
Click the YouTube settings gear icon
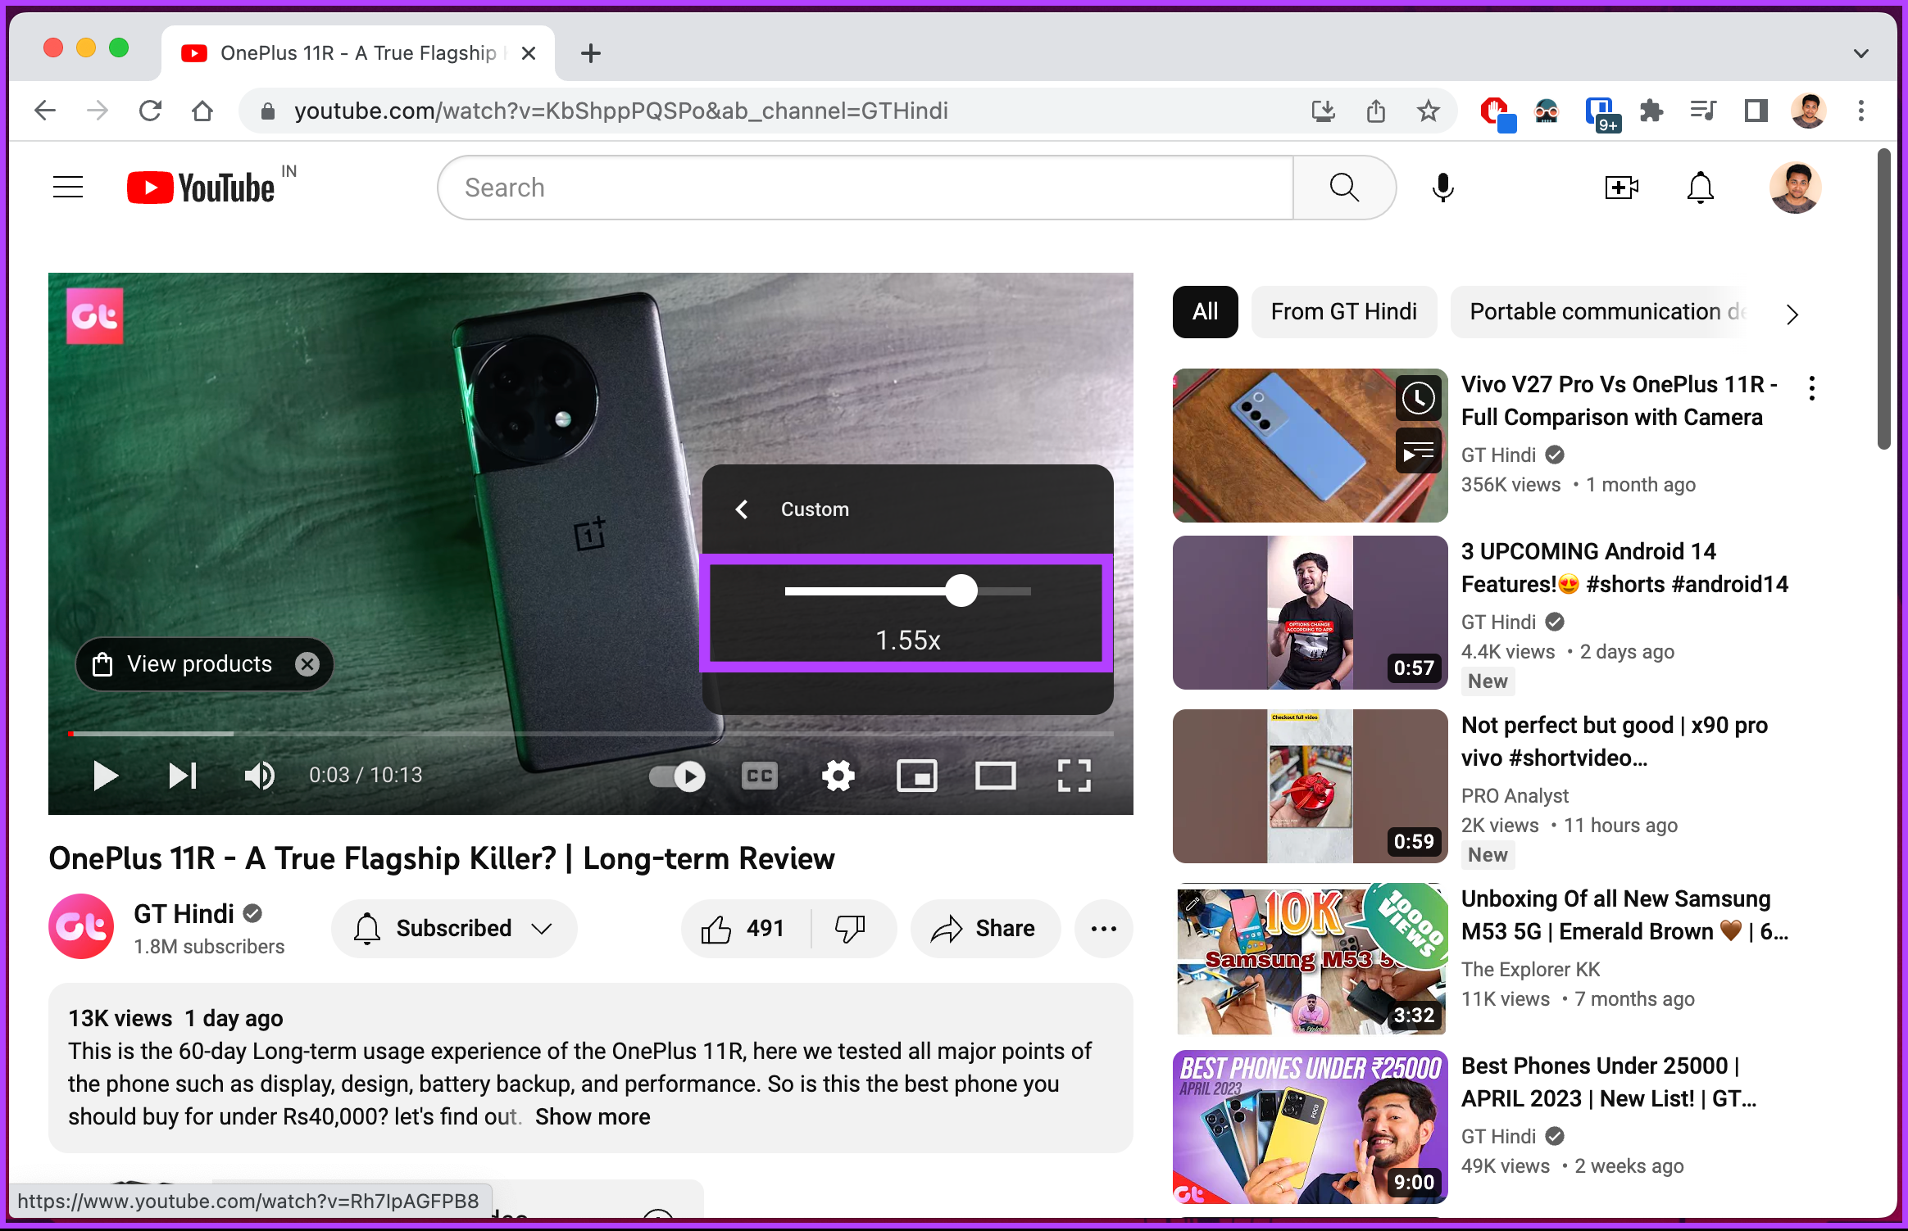coord(837,776)
